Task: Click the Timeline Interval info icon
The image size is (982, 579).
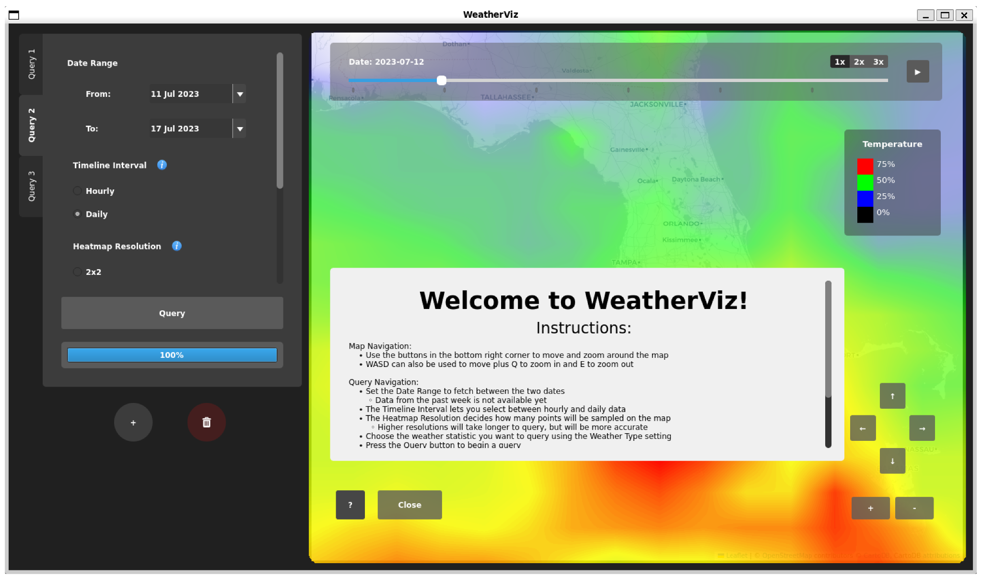Action: pyautogui.click(x=162, y=165)
